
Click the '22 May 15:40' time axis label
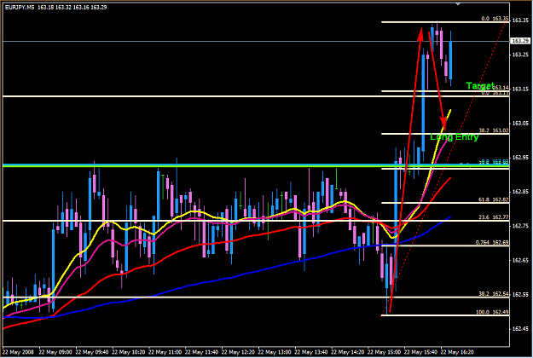click(x=420, y=352)
